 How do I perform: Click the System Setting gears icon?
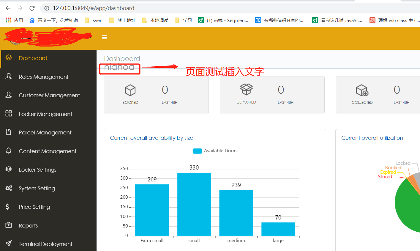pyautogui.click(x=8, y=188)
